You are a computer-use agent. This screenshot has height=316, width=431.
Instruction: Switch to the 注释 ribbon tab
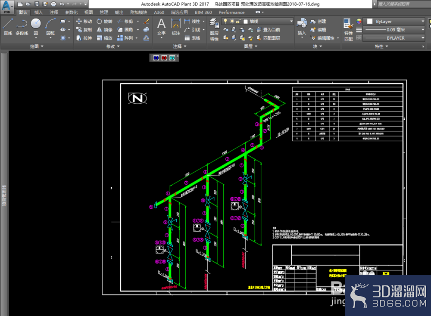(54, 12)
